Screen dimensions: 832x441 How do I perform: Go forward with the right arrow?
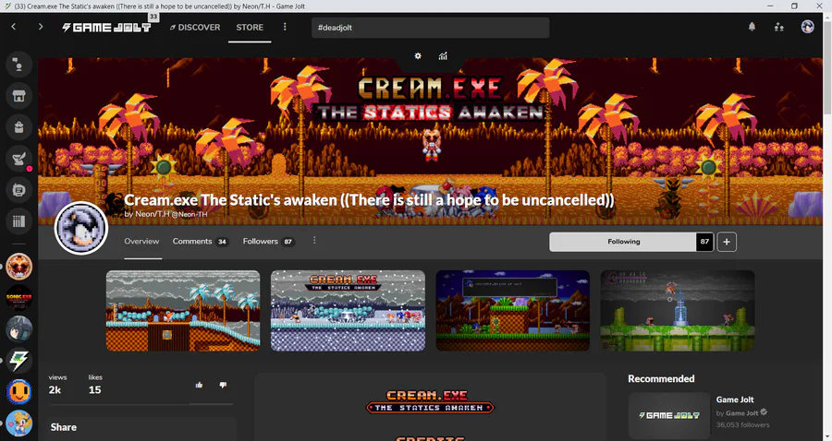click(41, 27)
